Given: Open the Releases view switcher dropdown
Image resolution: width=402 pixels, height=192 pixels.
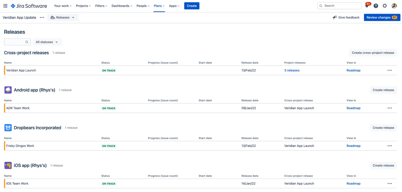Looking at the screenshot, I should pyautogui.click(x=63, y=17).
